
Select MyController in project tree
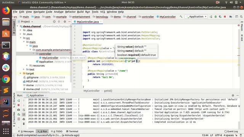[x=50, y=58]
